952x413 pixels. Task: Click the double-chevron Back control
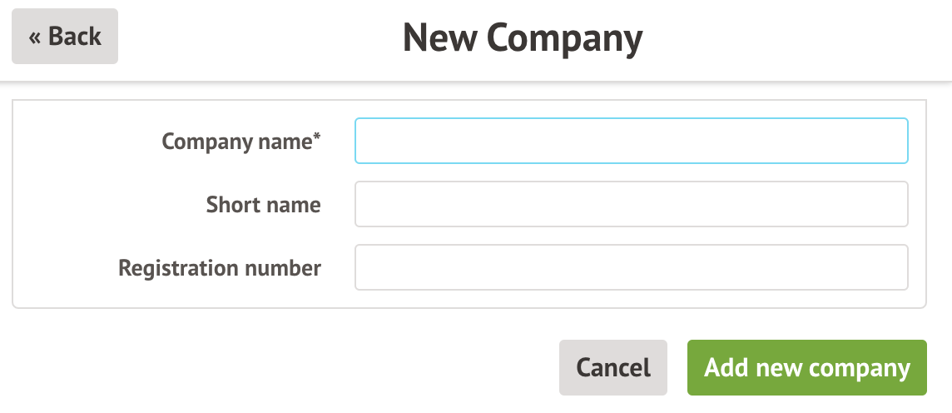click(x=65, y=37)
